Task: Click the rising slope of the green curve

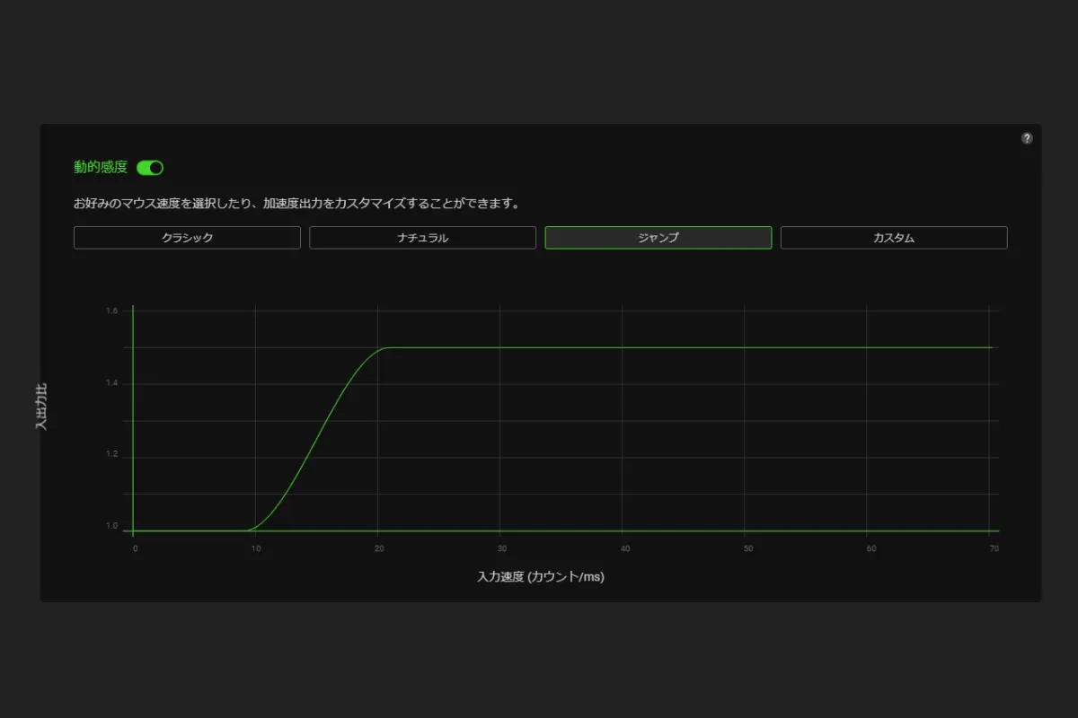Action: [x=314, y=438]
